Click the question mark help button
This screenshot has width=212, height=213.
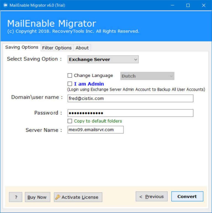coord(15,197)
